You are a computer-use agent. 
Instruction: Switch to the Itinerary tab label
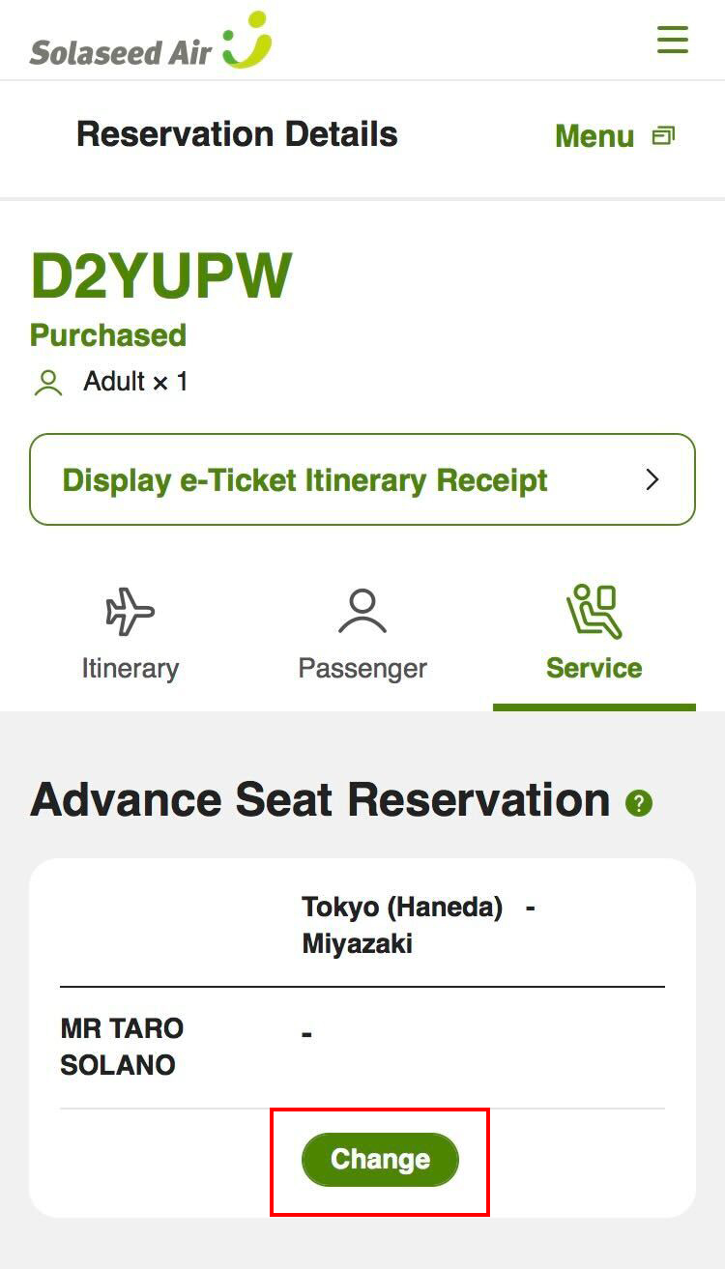(130, 668)
